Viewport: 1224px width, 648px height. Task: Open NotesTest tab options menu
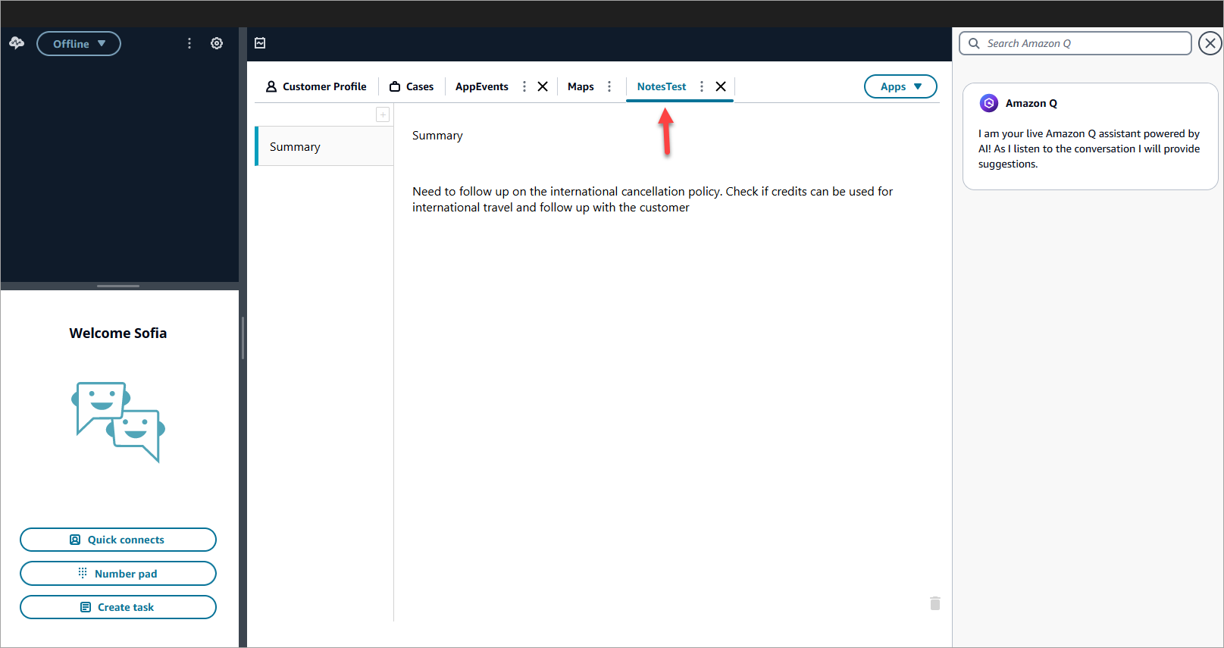point(702,86)
